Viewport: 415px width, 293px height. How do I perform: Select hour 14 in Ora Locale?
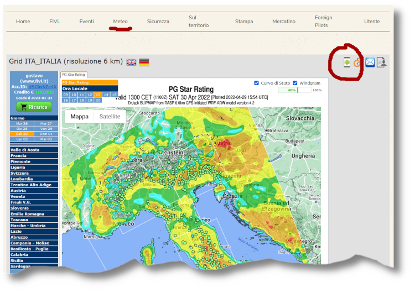pyautogui.click(x=106, y=95)
